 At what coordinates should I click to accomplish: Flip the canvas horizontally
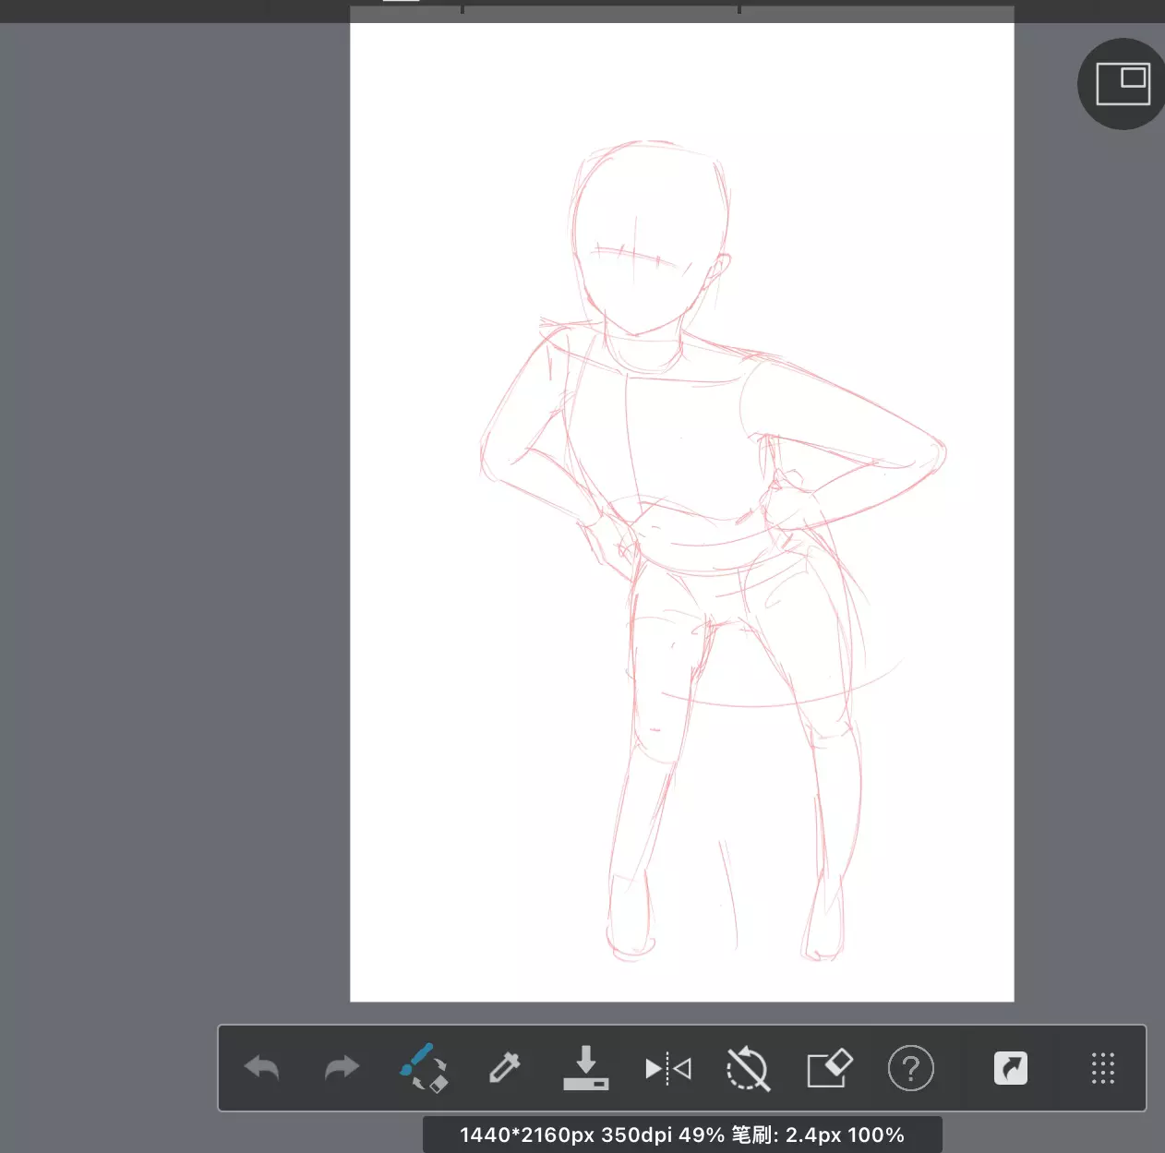coord(667,1069)
